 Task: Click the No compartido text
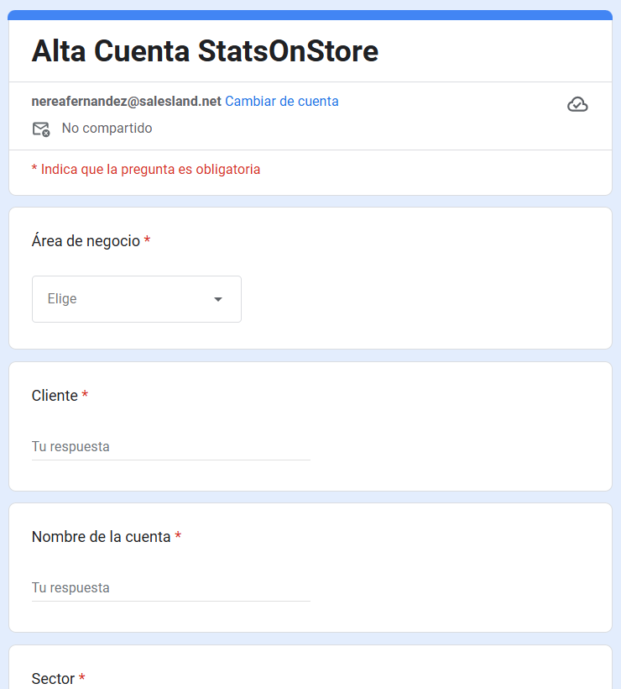pyautogui.click(x=107, y=129)
